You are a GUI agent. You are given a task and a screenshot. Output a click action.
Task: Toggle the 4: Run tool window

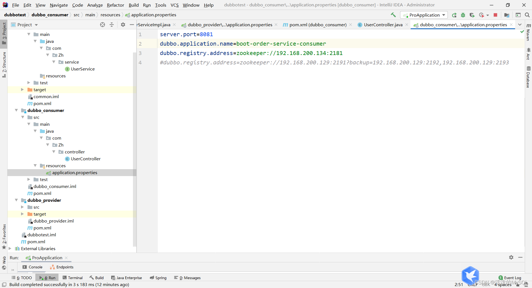pyautogui.click(x=47, y=278)
